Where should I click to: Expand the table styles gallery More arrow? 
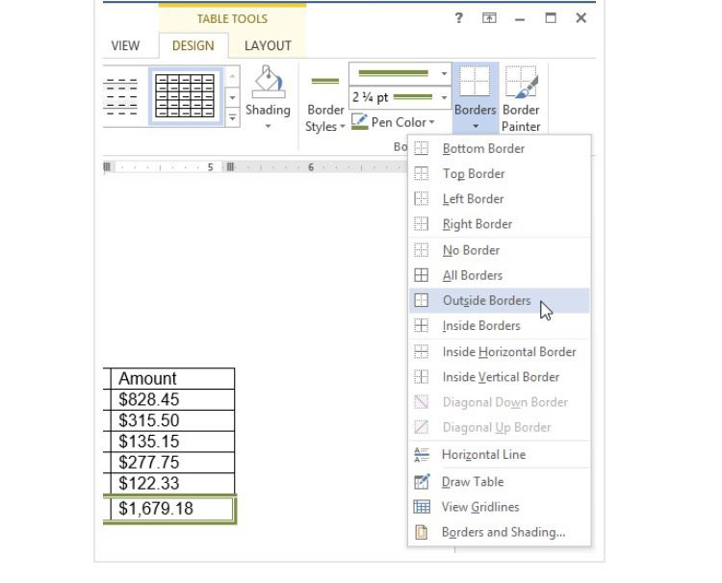(x=232, y=117)
